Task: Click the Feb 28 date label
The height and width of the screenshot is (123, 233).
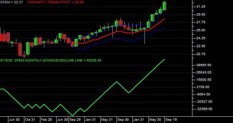Action: [x=46, y=120]
